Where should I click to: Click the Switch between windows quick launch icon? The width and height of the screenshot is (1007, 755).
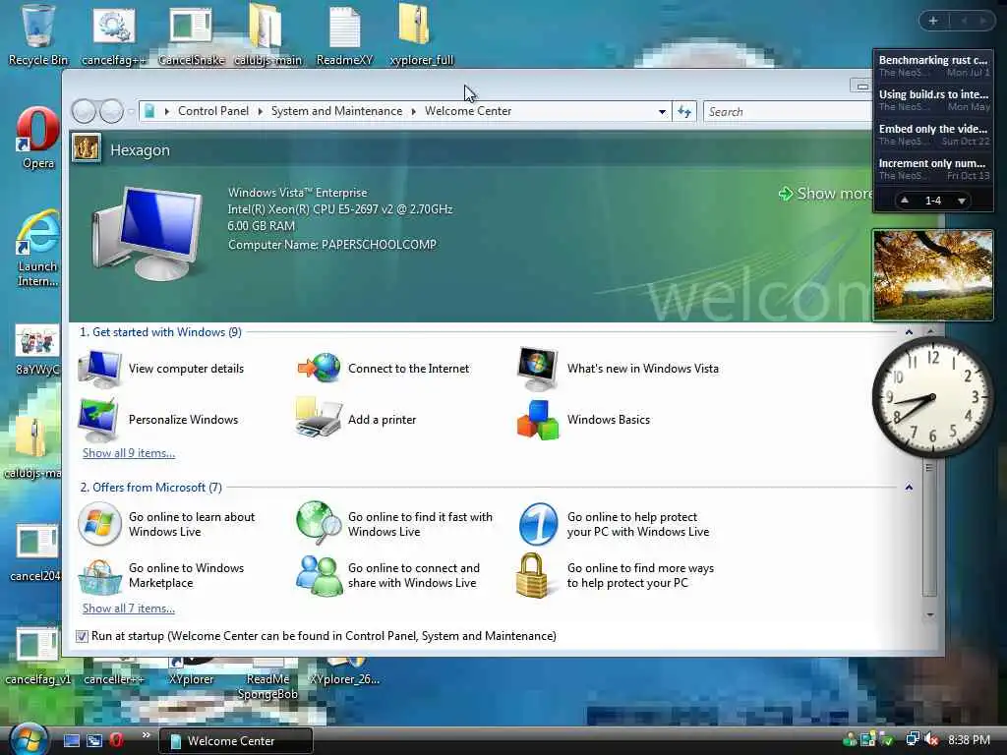(94, 740)
